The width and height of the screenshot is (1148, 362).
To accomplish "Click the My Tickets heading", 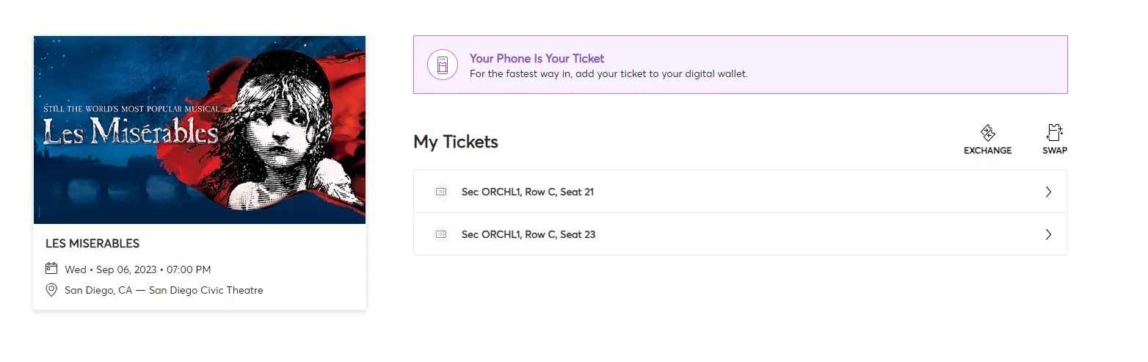I will pos(455,142).
